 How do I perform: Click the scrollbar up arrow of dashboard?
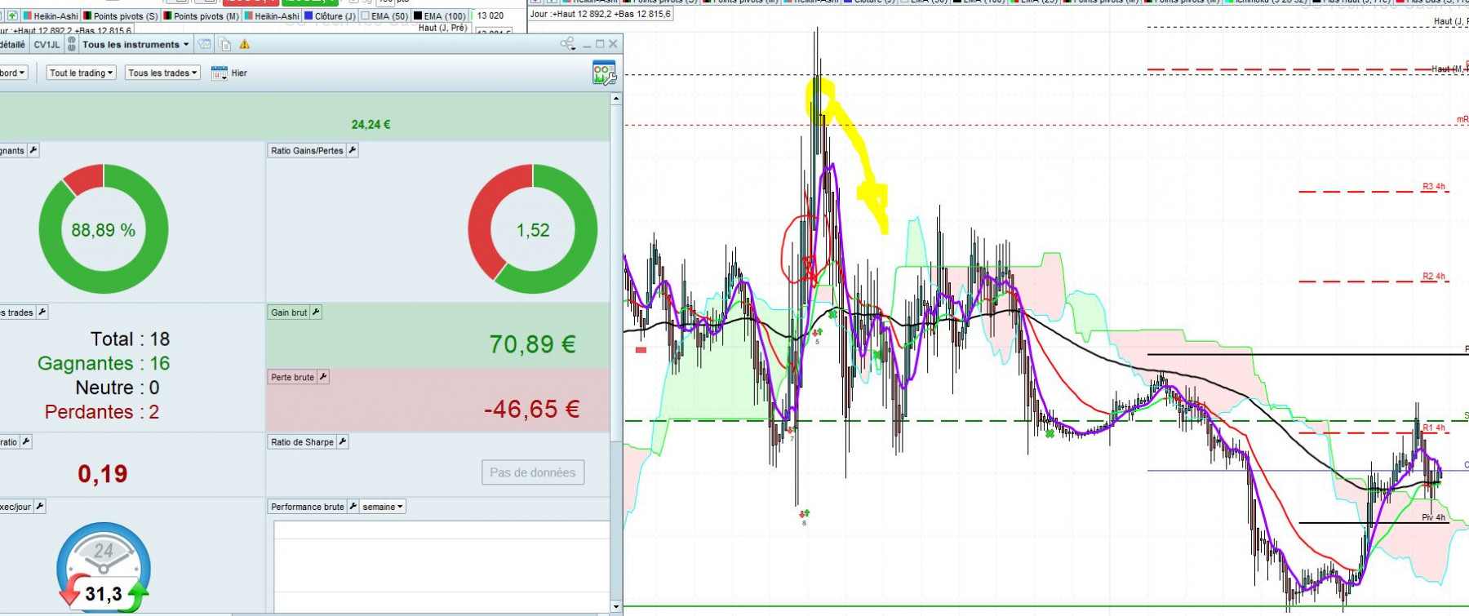pyautogui.click(x=616, y=99)
